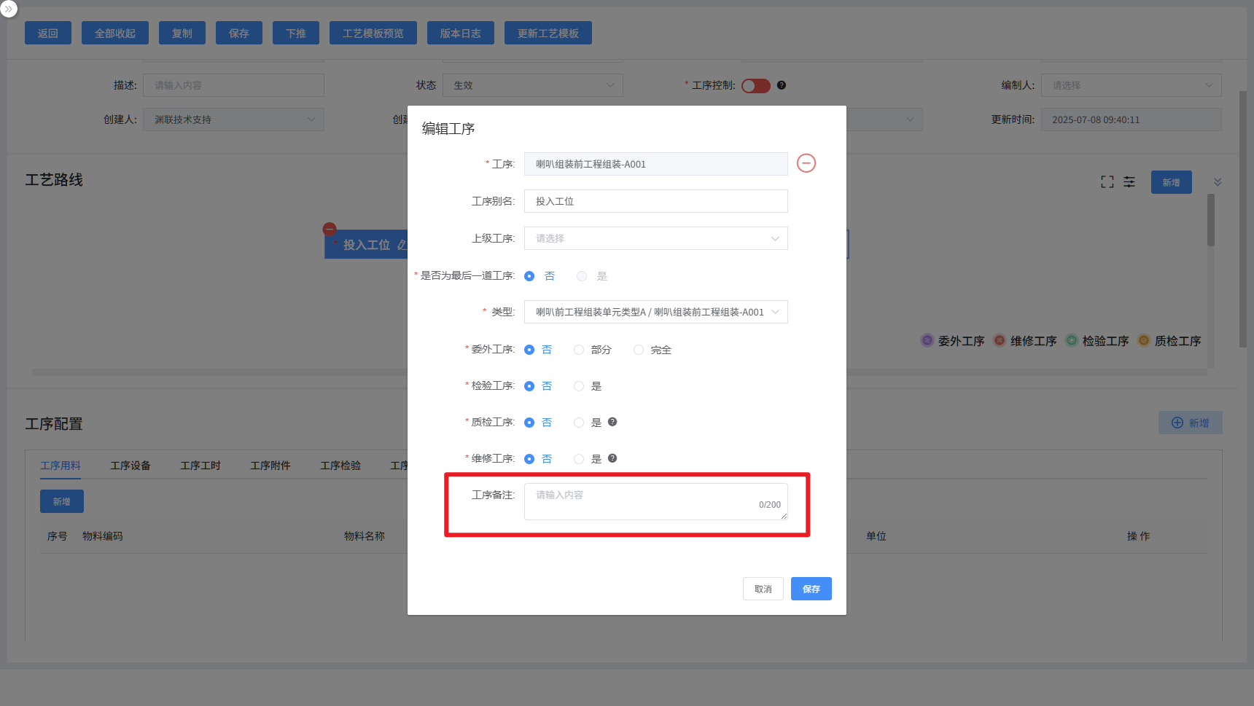Click the top toolbar 保存 button
The image size is (1254, 706).
click(x=239, y=33)
